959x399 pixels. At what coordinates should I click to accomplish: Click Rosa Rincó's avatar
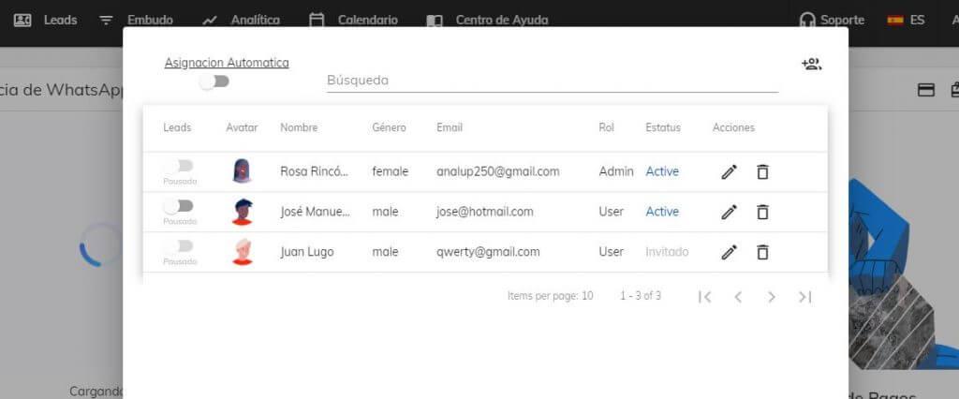(x=243, y=170)
